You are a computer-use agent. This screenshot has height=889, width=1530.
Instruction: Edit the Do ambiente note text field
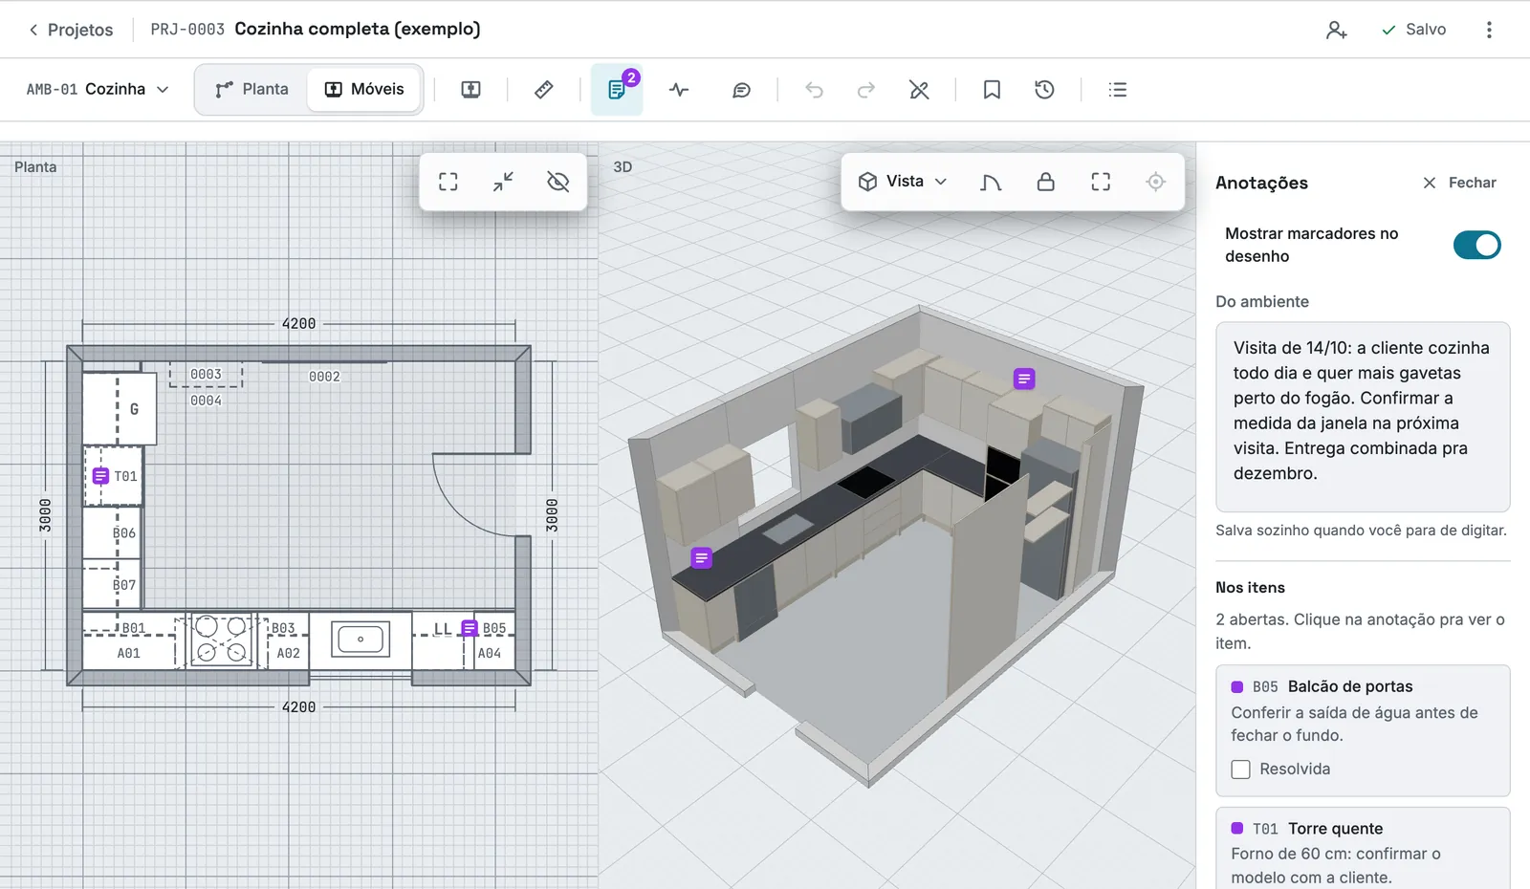click(x=1363, y=417)
